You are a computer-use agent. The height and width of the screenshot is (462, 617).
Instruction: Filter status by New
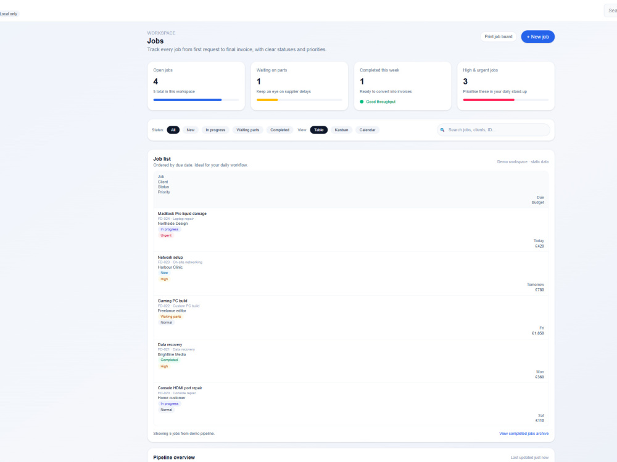pyautogui.click(x=191, y=130)
